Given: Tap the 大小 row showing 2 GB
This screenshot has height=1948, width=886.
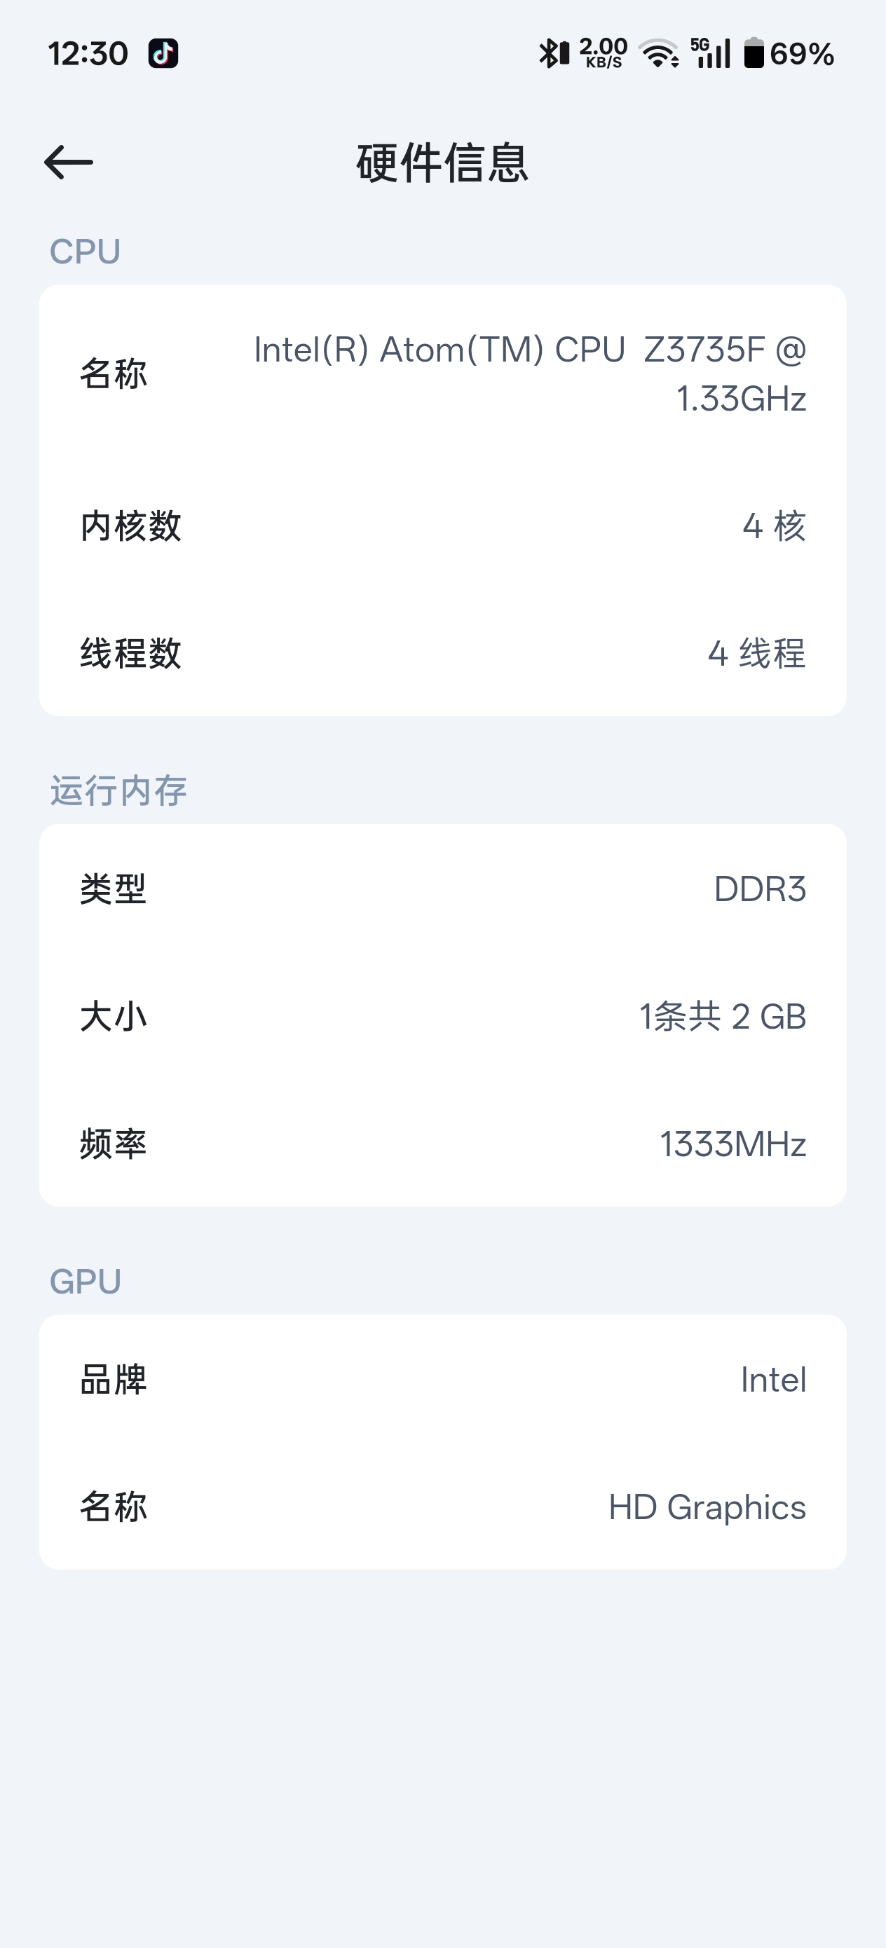Looking at the screenshot, I should pyautogui.click(x=442, y=1016).
